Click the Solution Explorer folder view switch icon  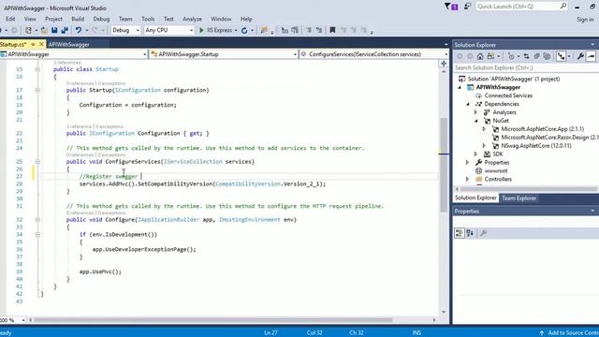(490, 56)
